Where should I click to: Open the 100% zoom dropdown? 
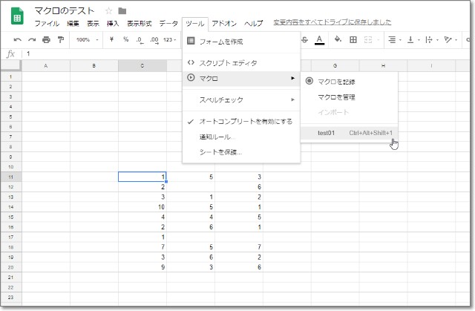86,39
